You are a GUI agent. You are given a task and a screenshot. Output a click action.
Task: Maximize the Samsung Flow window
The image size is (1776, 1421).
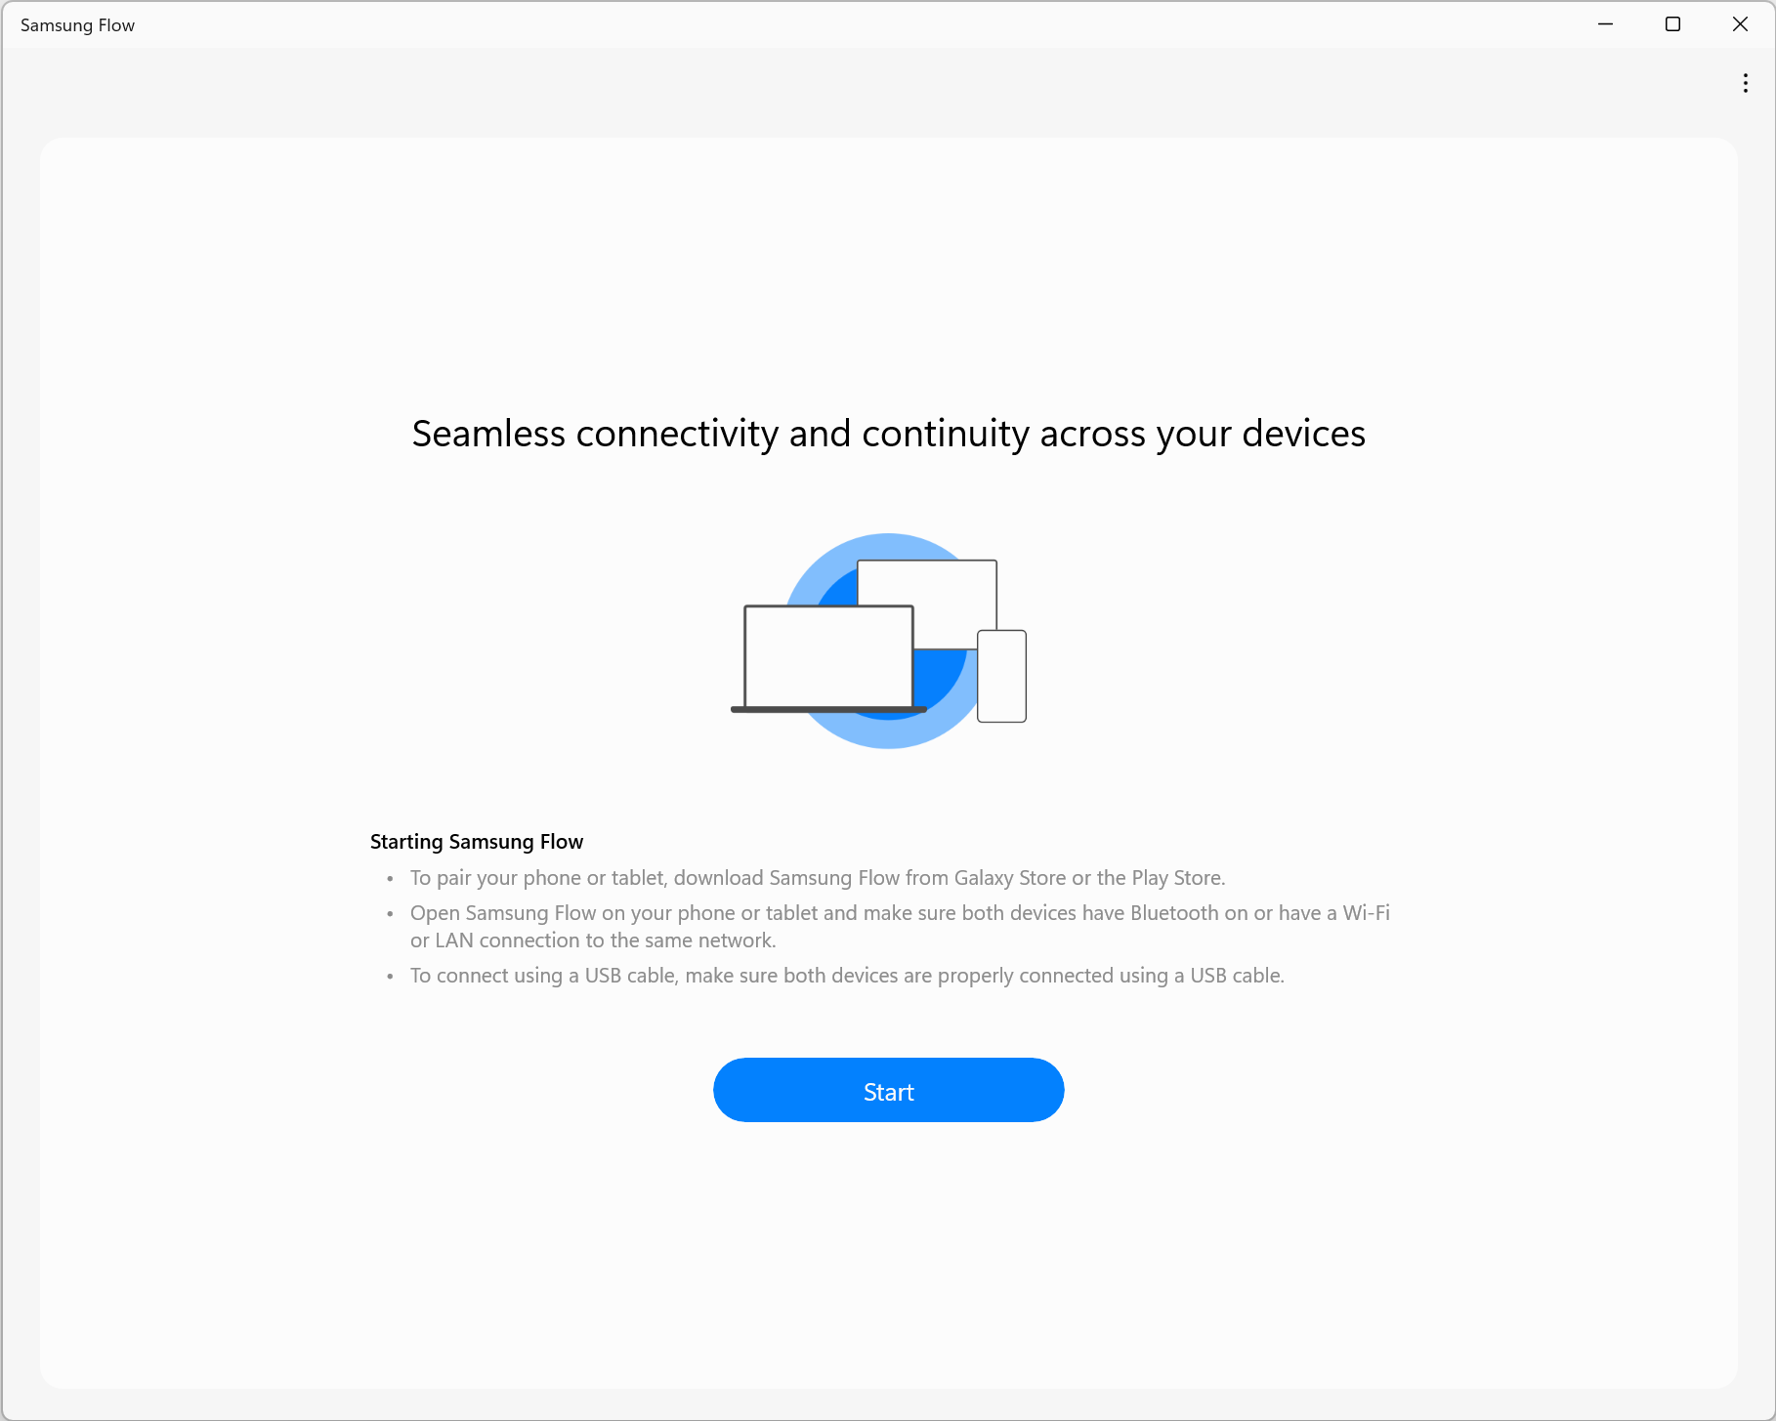(1672, 24)
